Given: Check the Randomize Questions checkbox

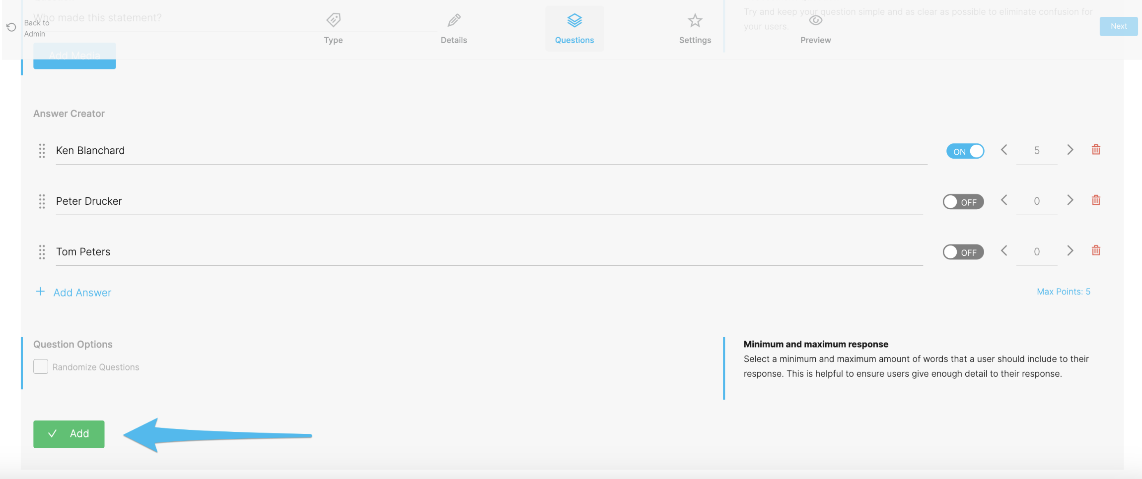Looking at the screenshot, I should click(x=41, y=366).
